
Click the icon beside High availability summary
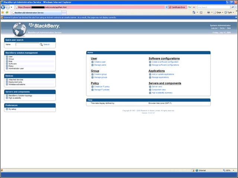(150, 93)
